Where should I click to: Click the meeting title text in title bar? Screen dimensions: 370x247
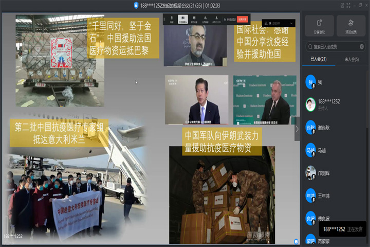click(x=180, y=6)
